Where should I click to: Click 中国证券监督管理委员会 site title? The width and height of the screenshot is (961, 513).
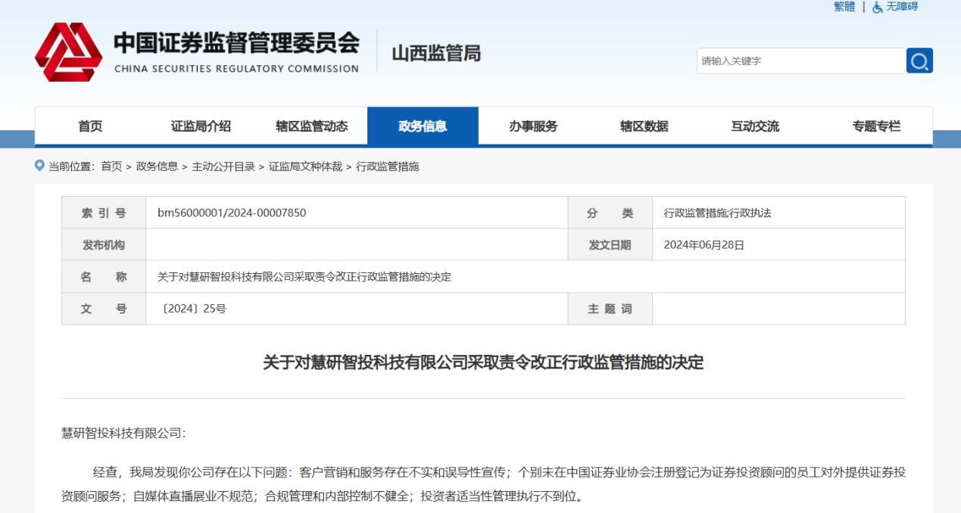236,44
